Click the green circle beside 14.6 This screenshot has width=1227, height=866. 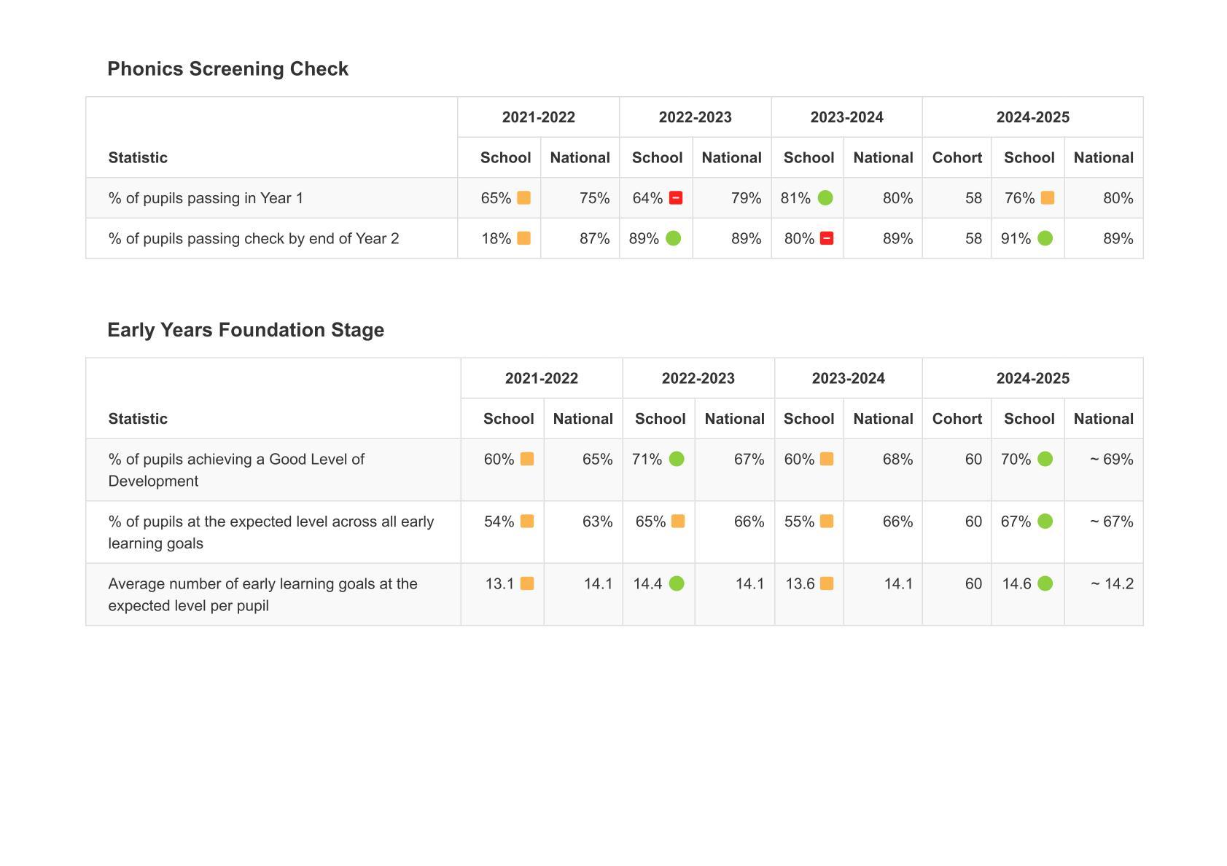[1045, 583]
